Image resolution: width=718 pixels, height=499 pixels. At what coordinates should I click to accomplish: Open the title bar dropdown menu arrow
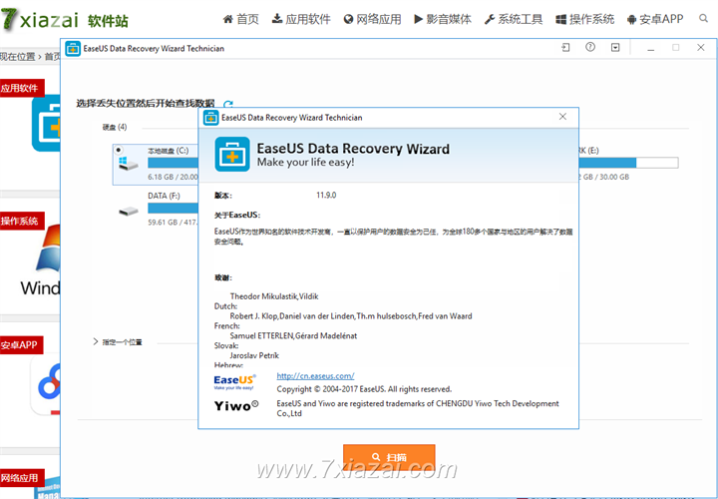617,48
